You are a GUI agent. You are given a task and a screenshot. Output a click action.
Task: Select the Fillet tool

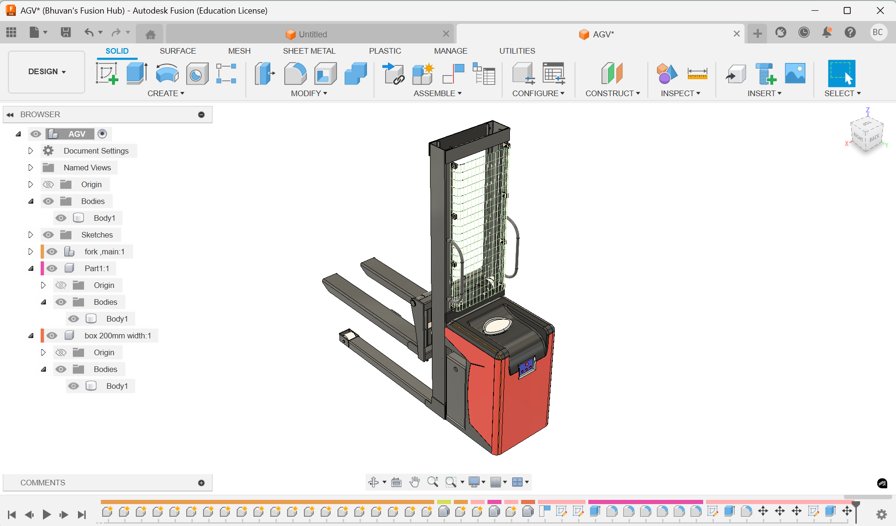click(295, 74)
